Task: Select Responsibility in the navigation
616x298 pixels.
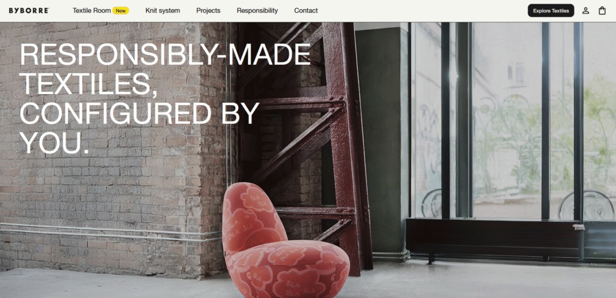Action: (257, 11)
